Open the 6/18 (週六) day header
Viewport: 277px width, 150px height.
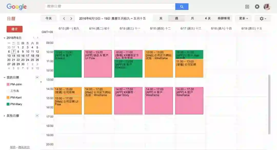pos(221,28)
